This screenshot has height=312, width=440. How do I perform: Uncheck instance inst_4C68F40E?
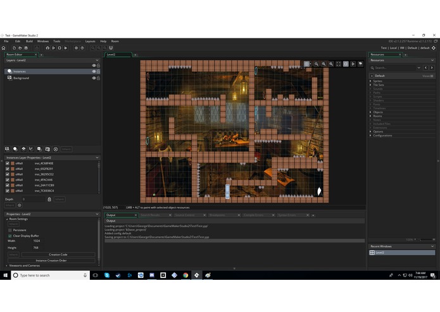tap(8, 164)
